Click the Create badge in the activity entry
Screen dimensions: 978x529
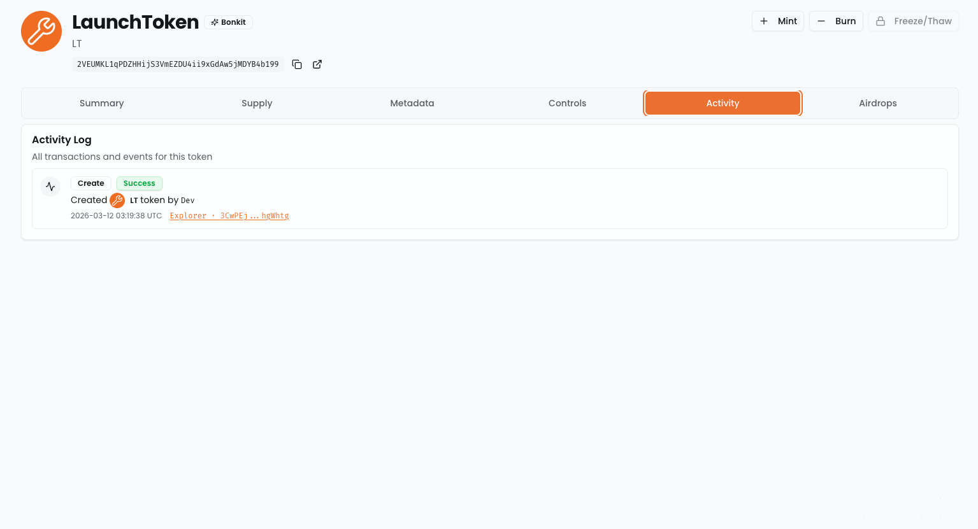coord(91,183)
